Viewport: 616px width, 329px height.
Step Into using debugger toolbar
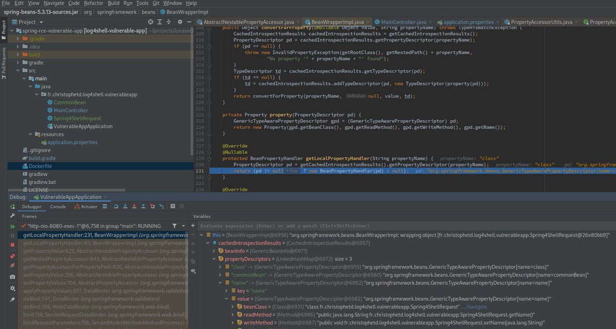(125, 207)
